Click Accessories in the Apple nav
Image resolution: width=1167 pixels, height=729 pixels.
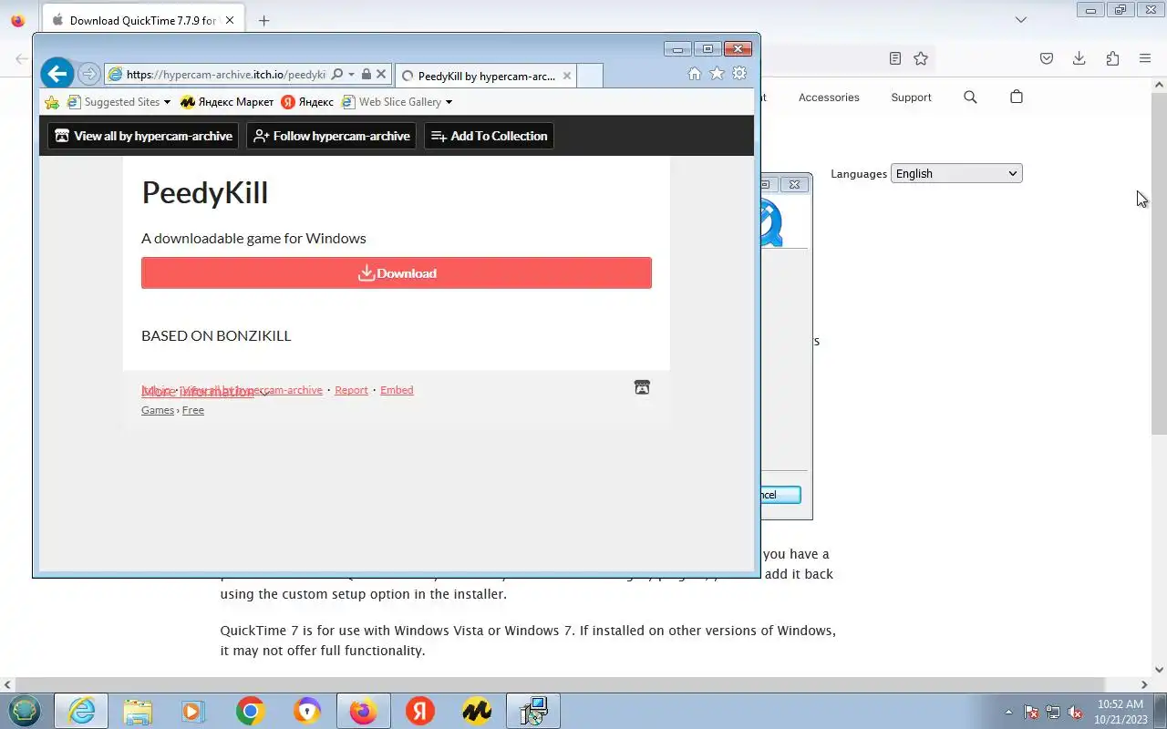[829, 98]
